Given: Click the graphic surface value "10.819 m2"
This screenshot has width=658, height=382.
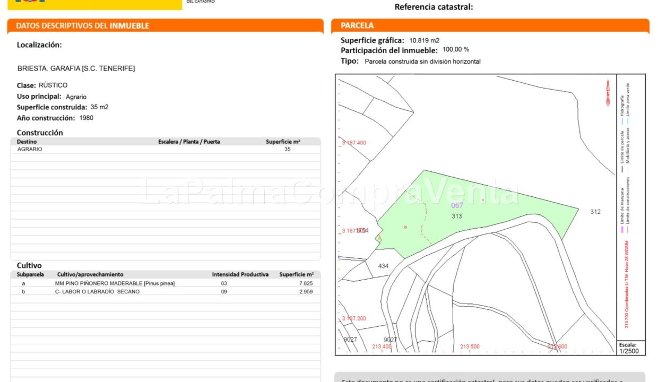Looking at the screenshot, I should coord(424,40).
